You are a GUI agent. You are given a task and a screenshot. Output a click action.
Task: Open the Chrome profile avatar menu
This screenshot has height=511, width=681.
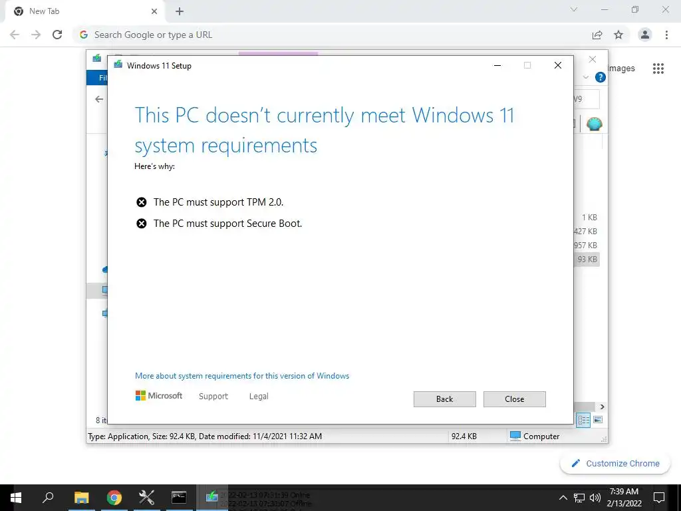coord(645,35)
